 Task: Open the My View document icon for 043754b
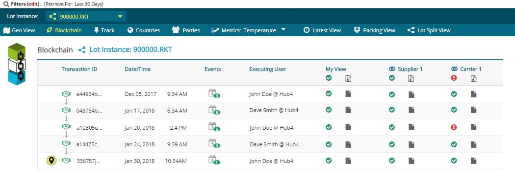(x=348, y=110)
